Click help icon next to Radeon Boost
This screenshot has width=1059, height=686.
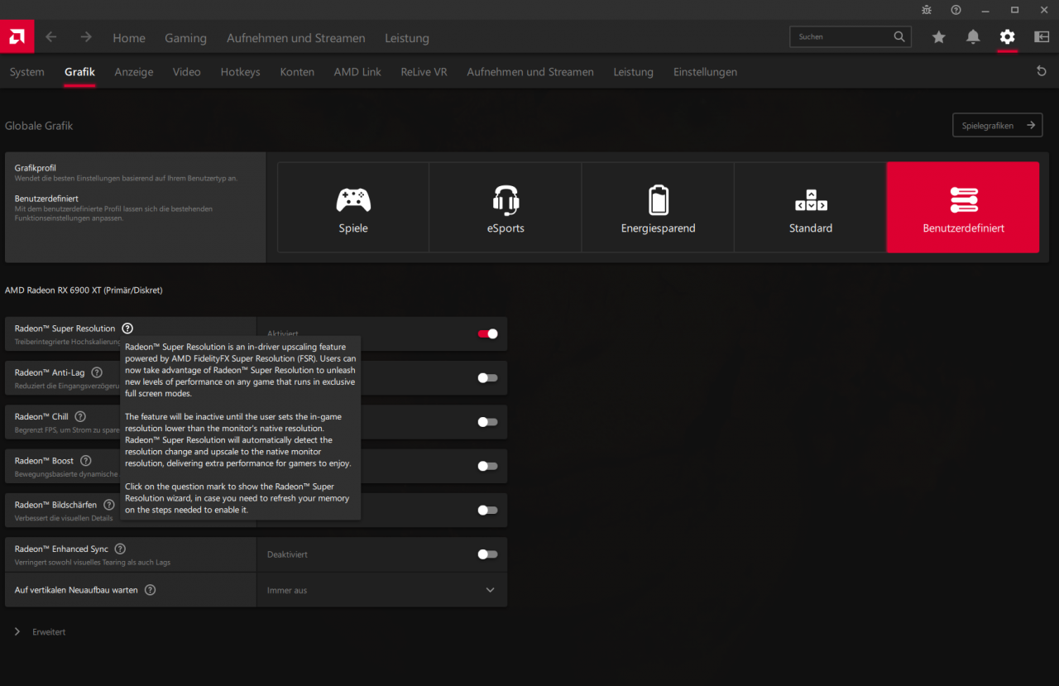pos(86,460)
